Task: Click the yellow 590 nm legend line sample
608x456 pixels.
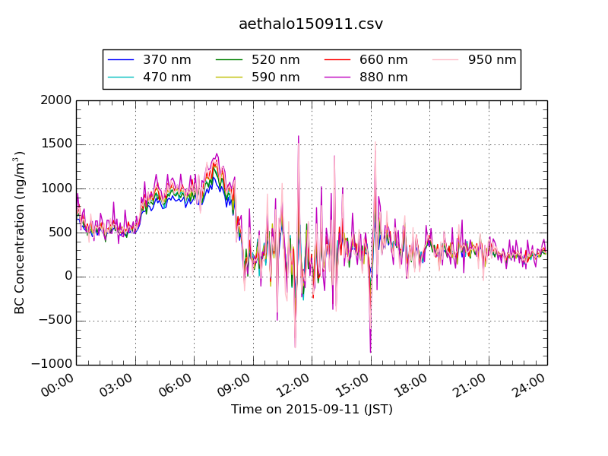Action: pos(229,78)
